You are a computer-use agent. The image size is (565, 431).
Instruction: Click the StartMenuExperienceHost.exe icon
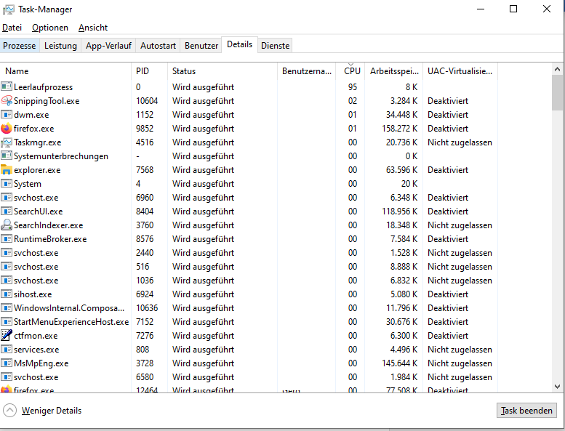tap(7, 321)
